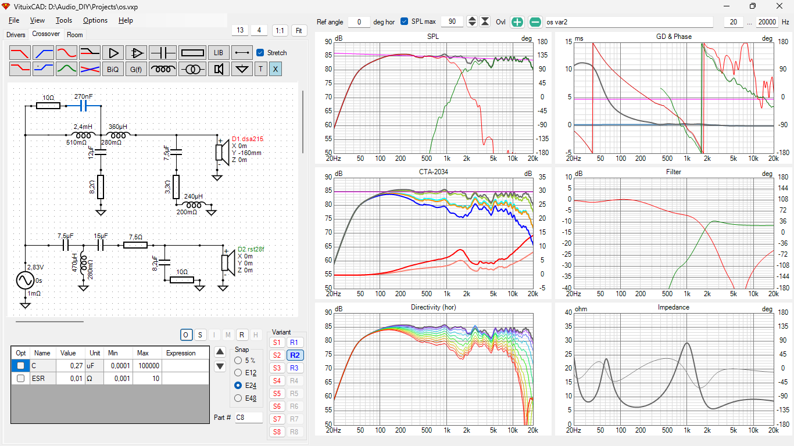Insert a capacitor into the schematic
This screenshot has height=446, width=794.
[x=163, y=53]
